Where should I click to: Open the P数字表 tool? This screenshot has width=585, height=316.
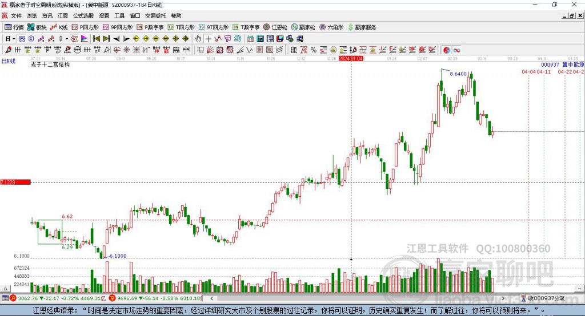click(x=150, y=27)
